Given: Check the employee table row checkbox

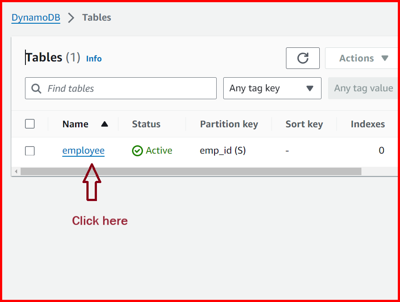Looking at the screenshot, I should (x=30, y=150).
